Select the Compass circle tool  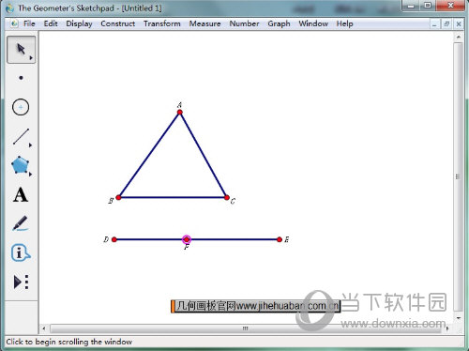(x=21, y=107)
